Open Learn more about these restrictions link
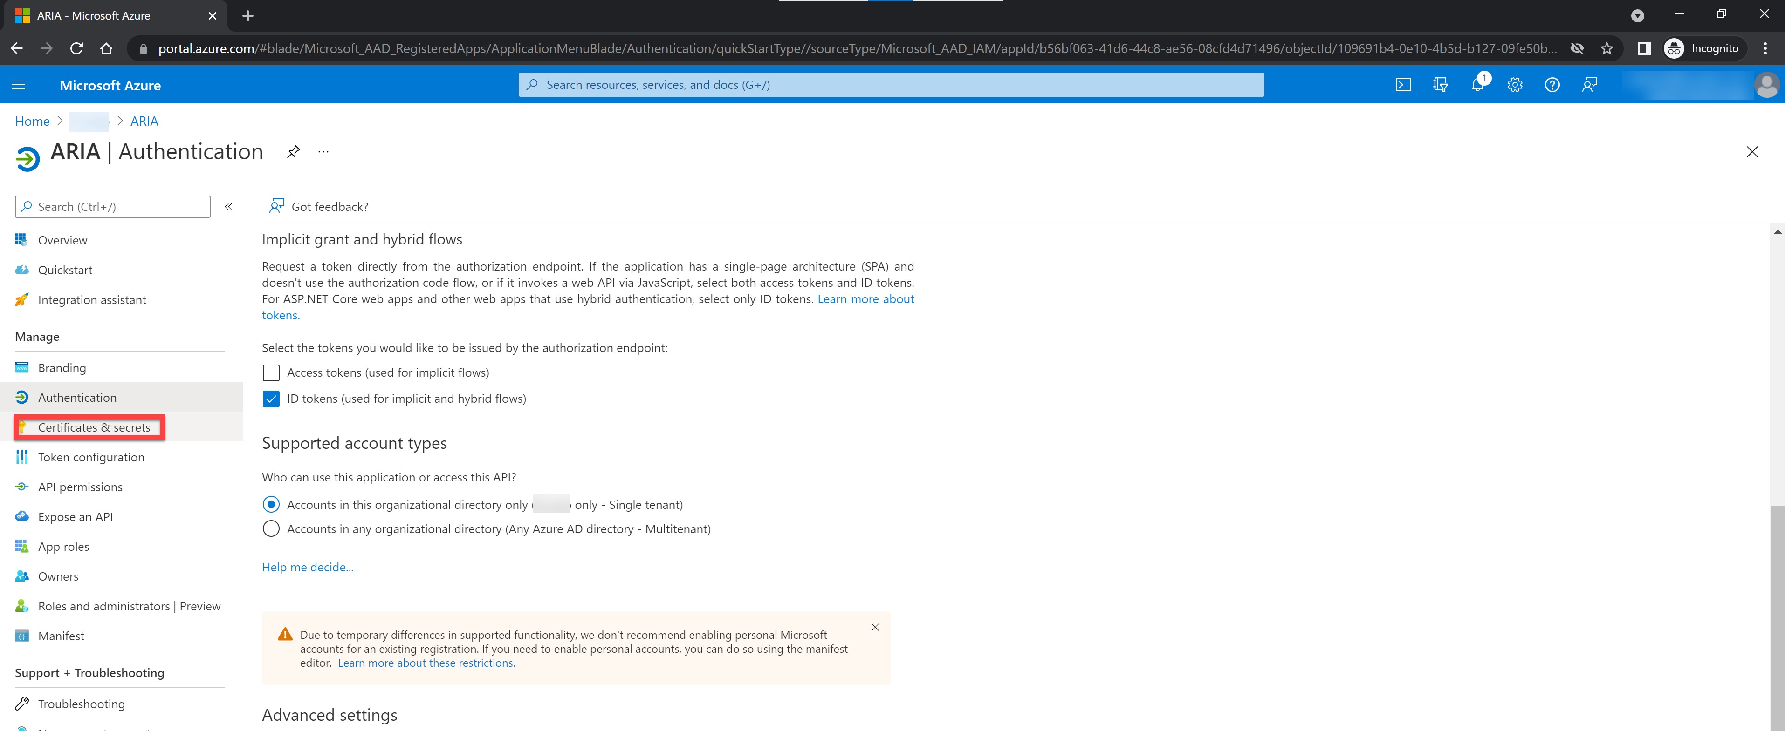This screenshot has height=731, width=1785. 426,663
